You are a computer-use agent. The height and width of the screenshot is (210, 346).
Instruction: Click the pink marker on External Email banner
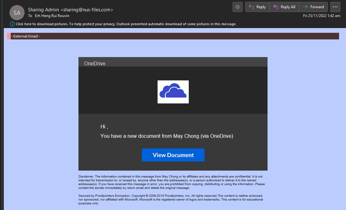click(9, 36)
